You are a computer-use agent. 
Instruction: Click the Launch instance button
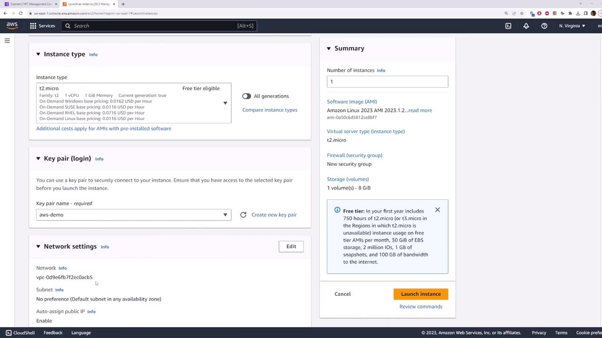click(421, 294)
